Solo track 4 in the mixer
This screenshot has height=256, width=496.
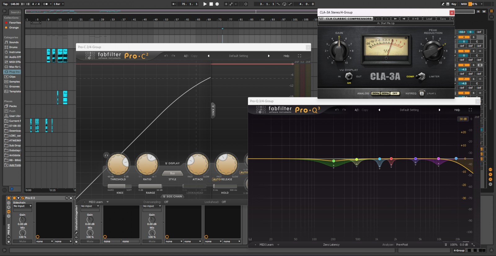point(473,37)
